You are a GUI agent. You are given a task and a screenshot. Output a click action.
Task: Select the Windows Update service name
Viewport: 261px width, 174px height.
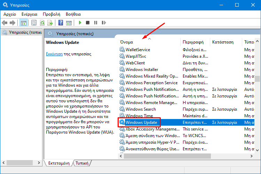point(141,122)
